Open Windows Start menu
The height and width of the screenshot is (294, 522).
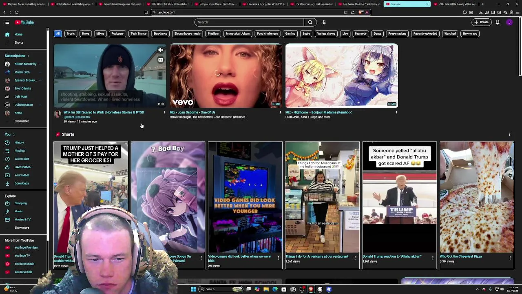[x=193, y=289]
